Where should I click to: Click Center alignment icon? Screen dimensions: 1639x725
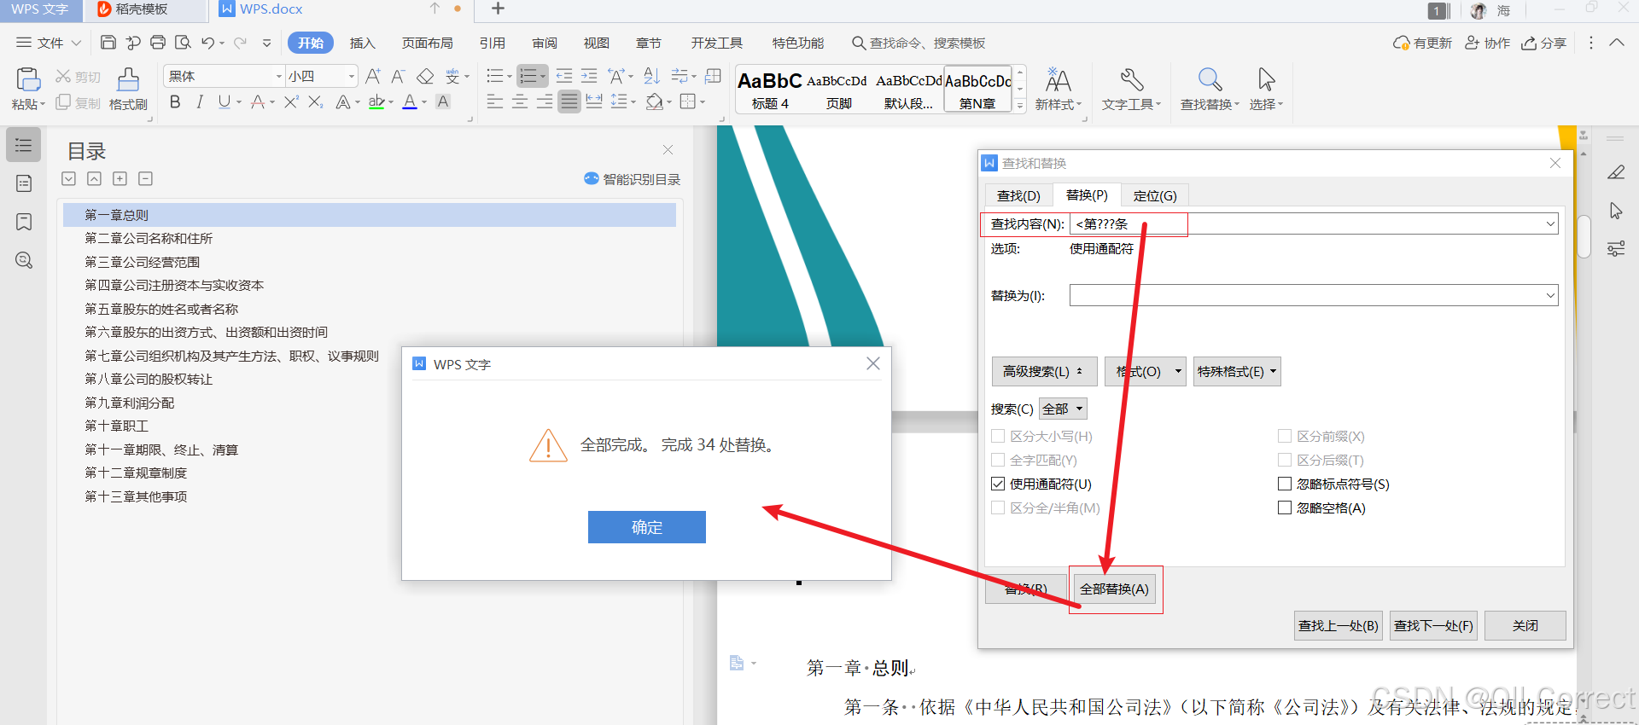point(519,101)
